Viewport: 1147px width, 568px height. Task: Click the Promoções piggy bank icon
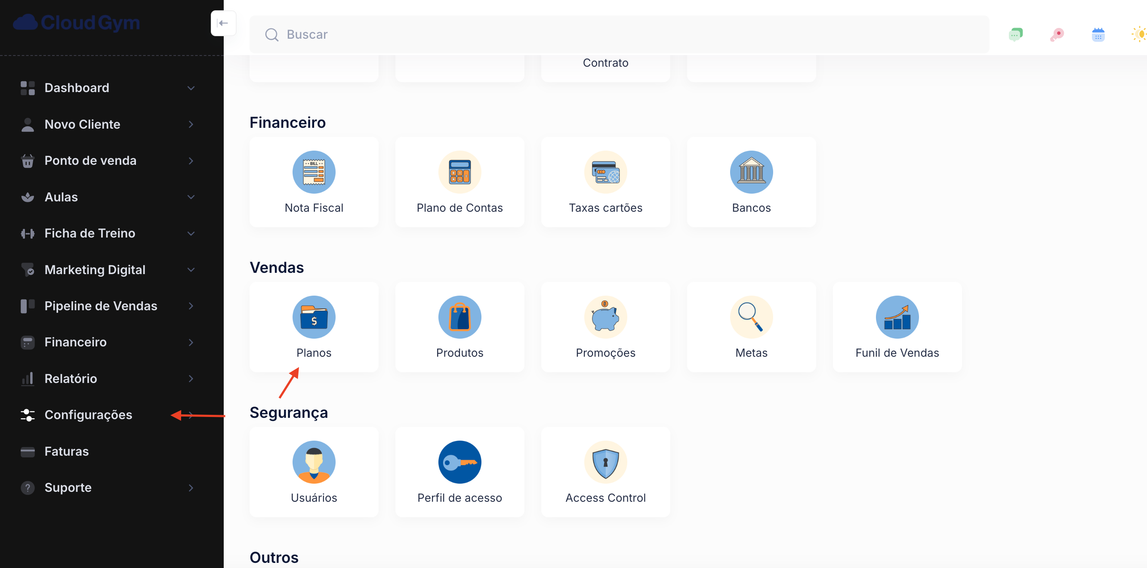[x=605, y=317]
